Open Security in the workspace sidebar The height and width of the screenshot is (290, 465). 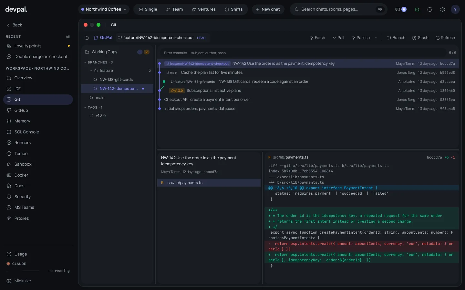click(38, 197)
